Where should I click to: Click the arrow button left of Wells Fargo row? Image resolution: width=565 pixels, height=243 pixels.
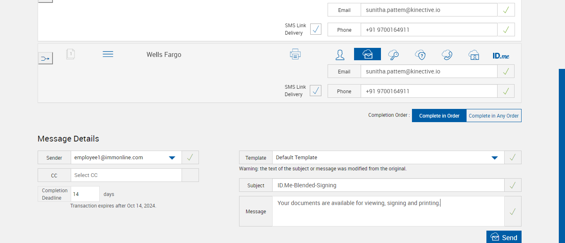(x=45, y=59)
